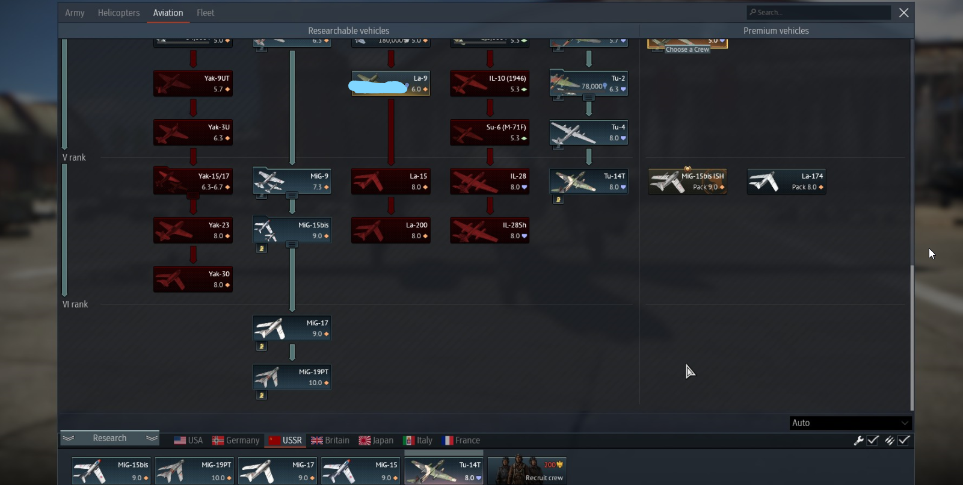Select the Yak-3U aircraft in the tree
This screenshot has width=963, height=485.
193,132
